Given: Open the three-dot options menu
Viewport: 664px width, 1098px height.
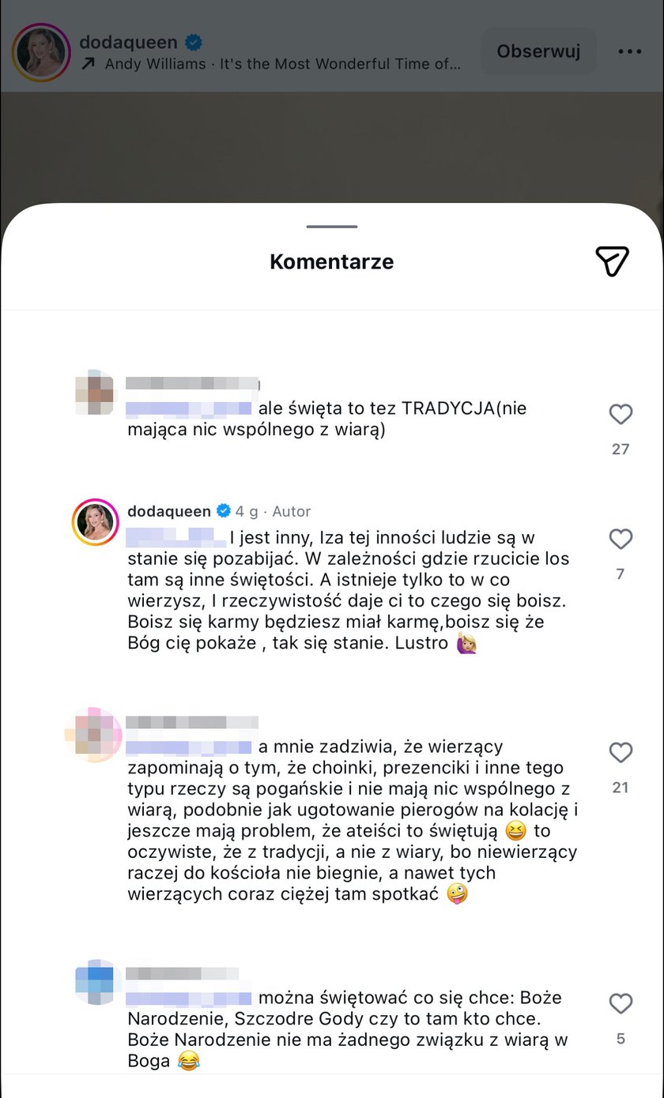Looking at the screenshot, I should point(630,51).
